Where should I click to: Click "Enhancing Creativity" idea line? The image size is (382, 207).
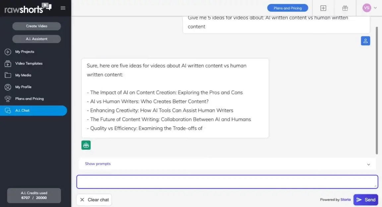[x=160, y=110]
